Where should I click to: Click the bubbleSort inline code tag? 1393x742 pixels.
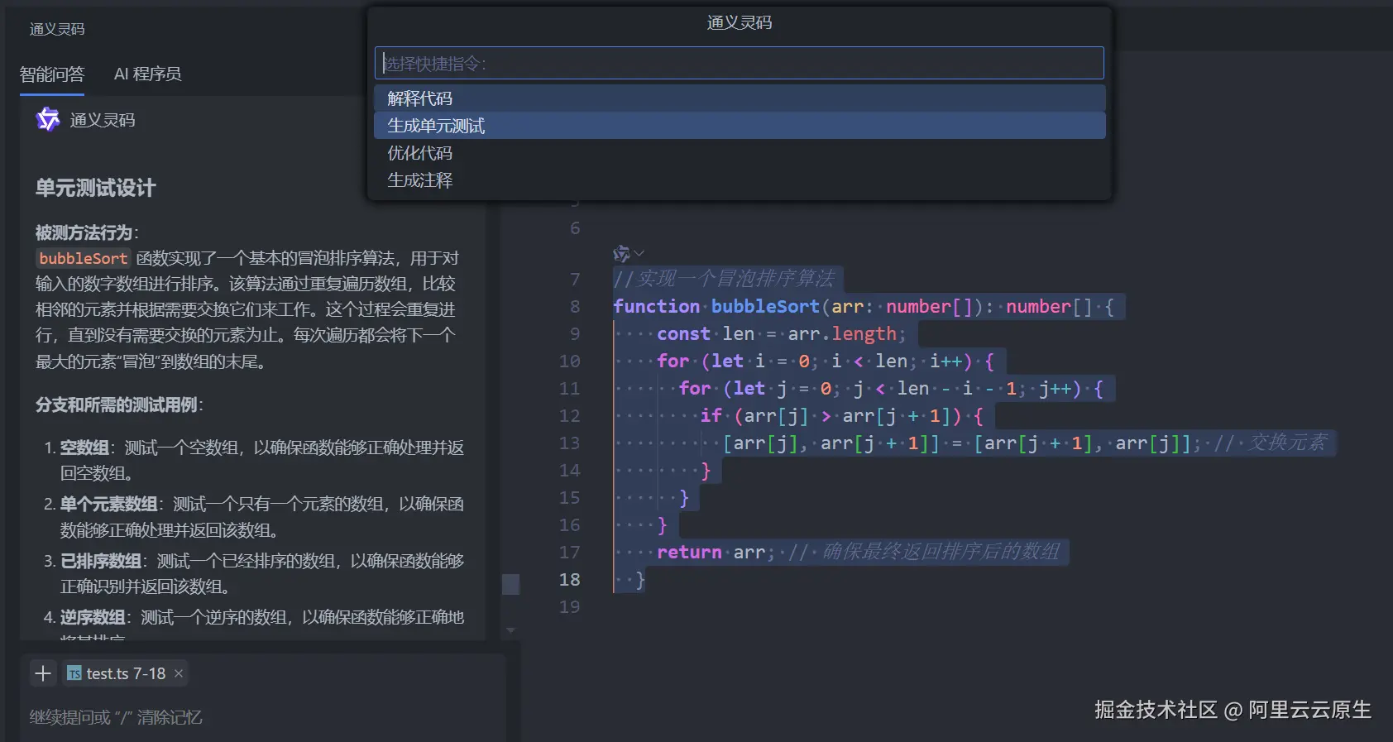tap(84, 258)
